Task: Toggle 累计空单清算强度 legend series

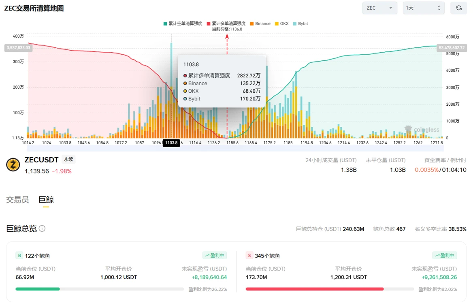Action: coord(183,23)
